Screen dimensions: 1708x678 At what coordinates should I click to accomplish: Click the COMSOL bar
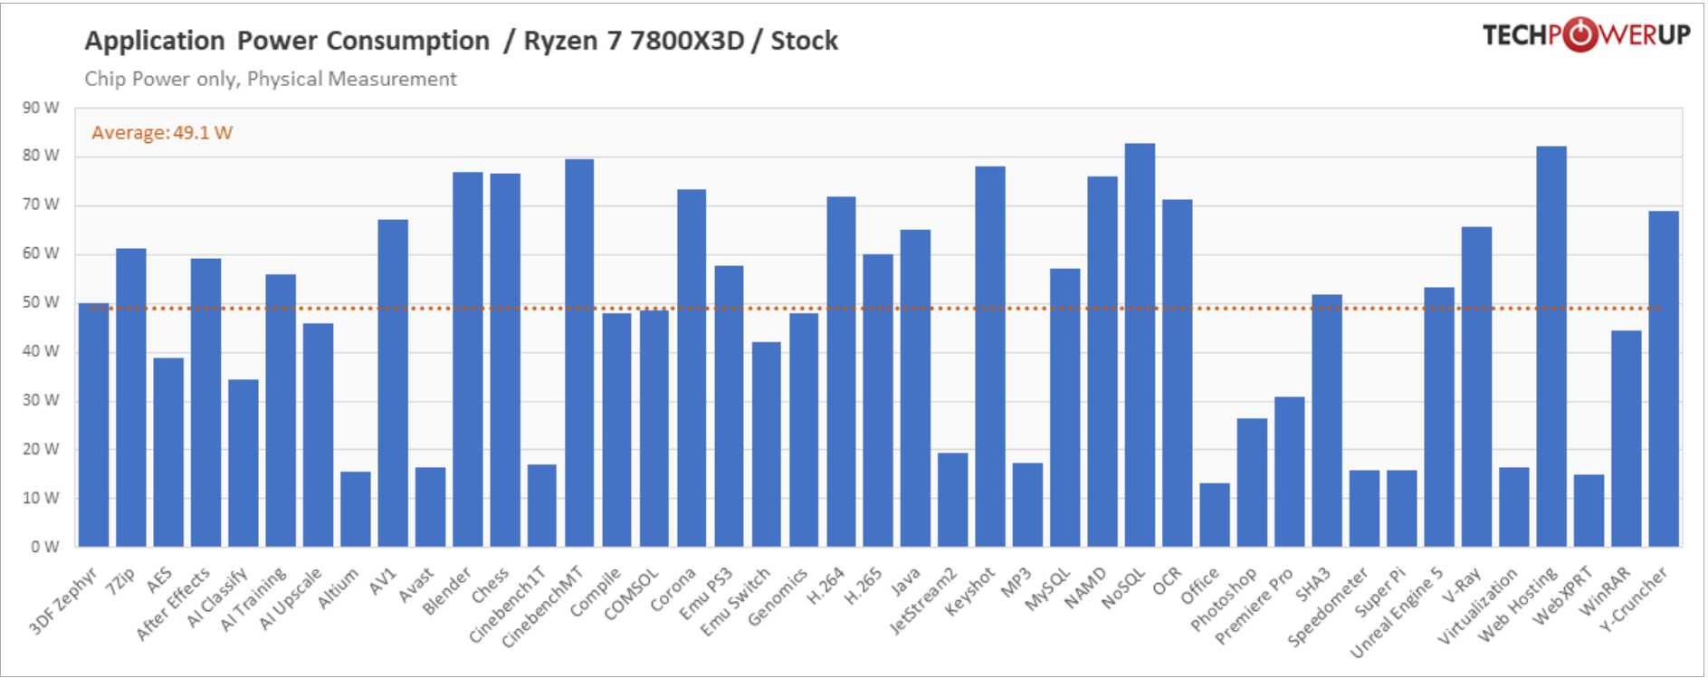pyautogui.click(x=654, y=428)
